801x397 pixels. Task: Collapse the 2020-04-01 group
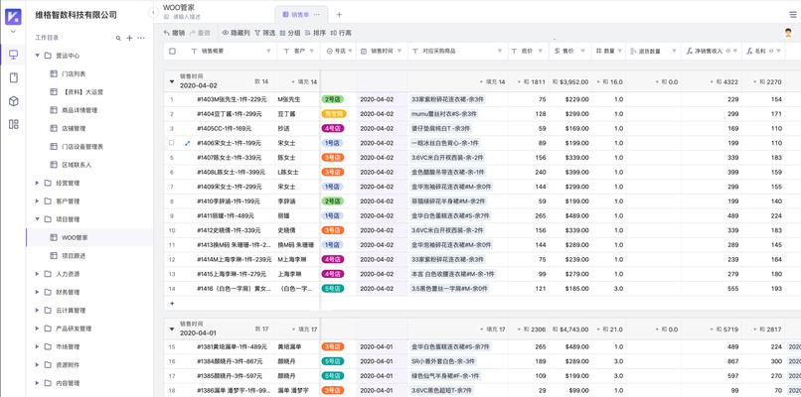pos(172,330)
